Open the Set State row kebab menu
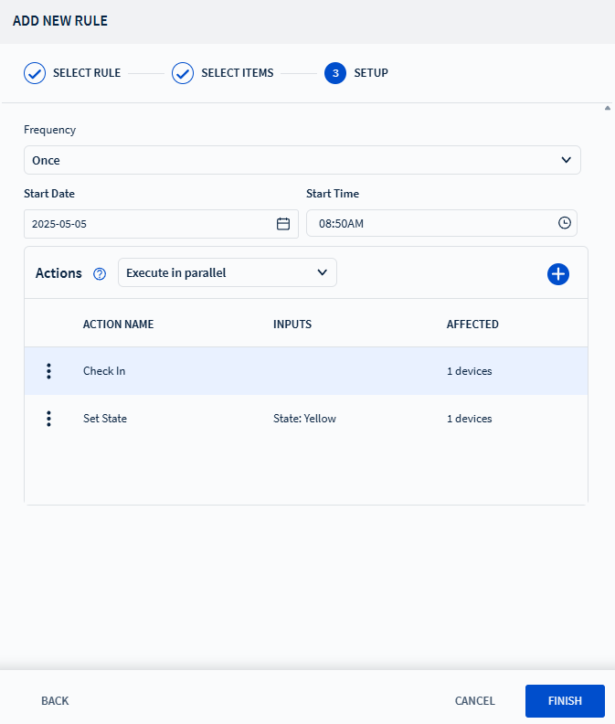This screenshot has height=724, width=615. 48,419
